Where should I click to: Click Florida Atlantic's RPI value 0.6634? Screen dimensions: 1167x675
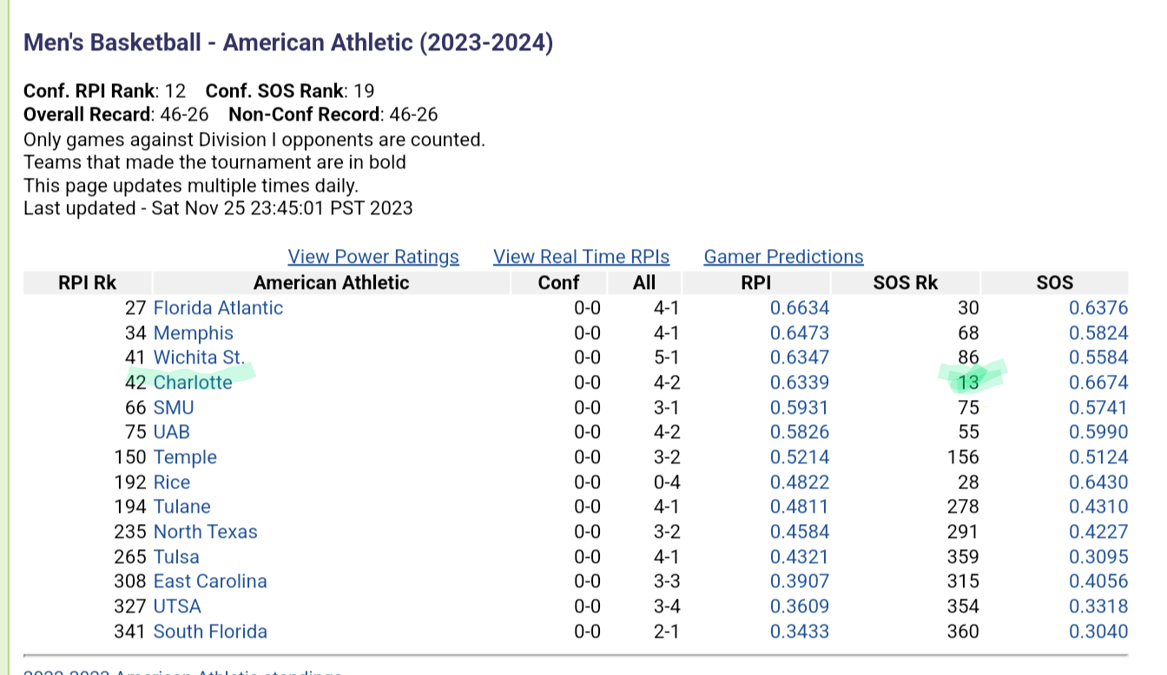coord(800,308)
